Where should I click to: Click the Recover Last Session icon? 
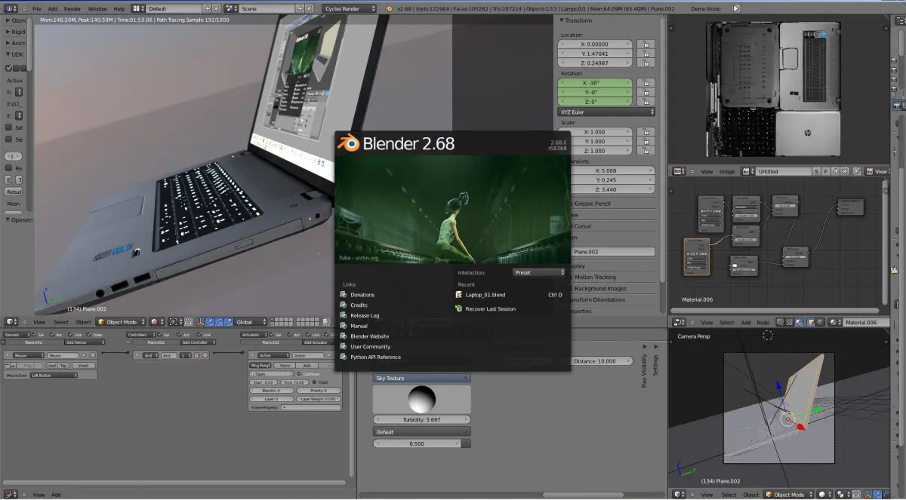(459, 309)
